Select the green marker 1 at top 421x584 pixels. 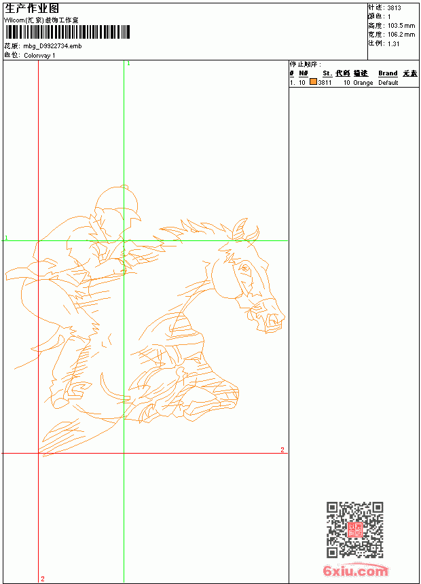pyautogui.click(x=128, y=64)
